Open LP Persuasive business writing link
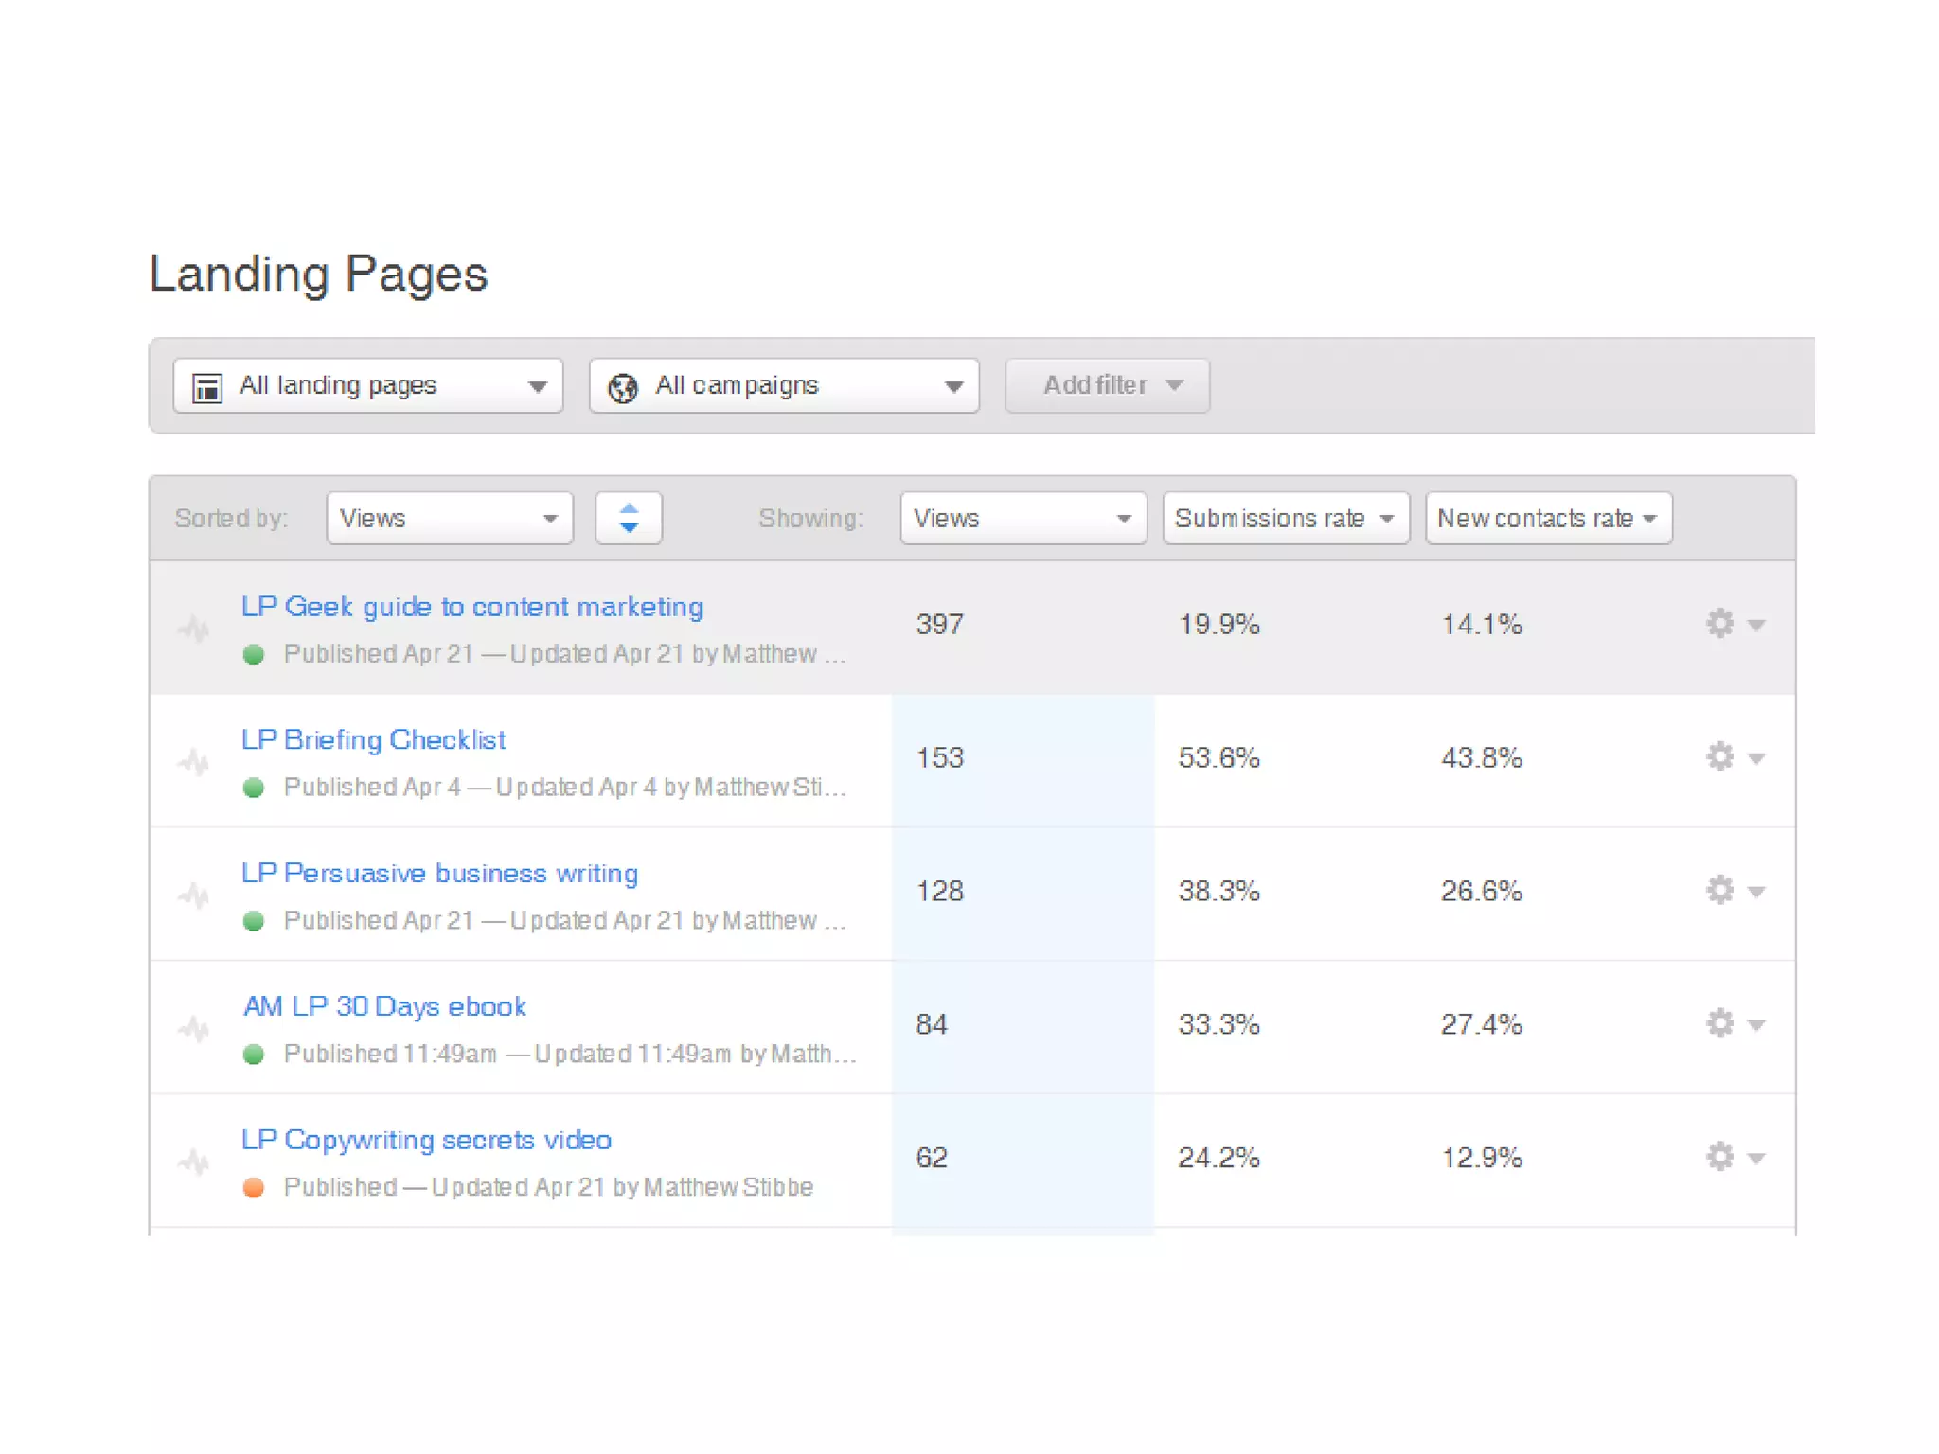Image resolution: width=1939 pixels, height=1454 pixels. pos(439,873)
